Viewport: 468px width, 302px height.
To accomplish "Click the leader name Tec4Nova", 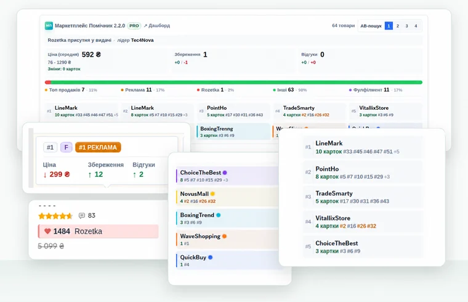I will coord(142,40).
